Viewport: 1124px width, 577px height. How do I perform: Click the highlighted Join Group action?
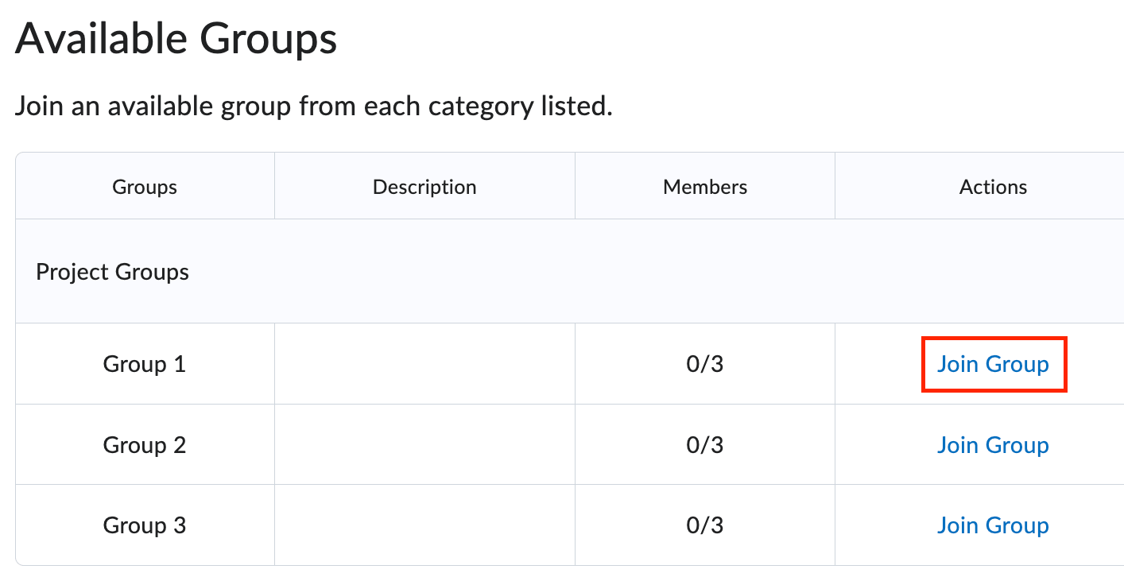(993, 364)
